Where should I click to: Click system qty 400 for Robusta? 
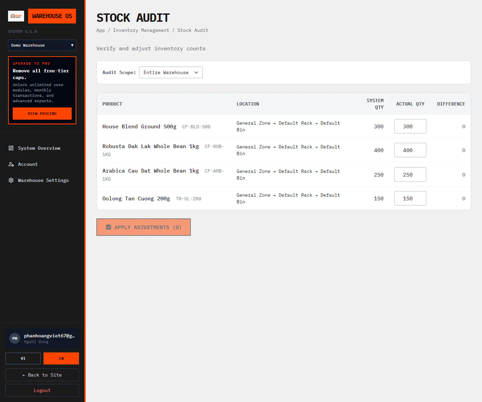click(379, 150)
